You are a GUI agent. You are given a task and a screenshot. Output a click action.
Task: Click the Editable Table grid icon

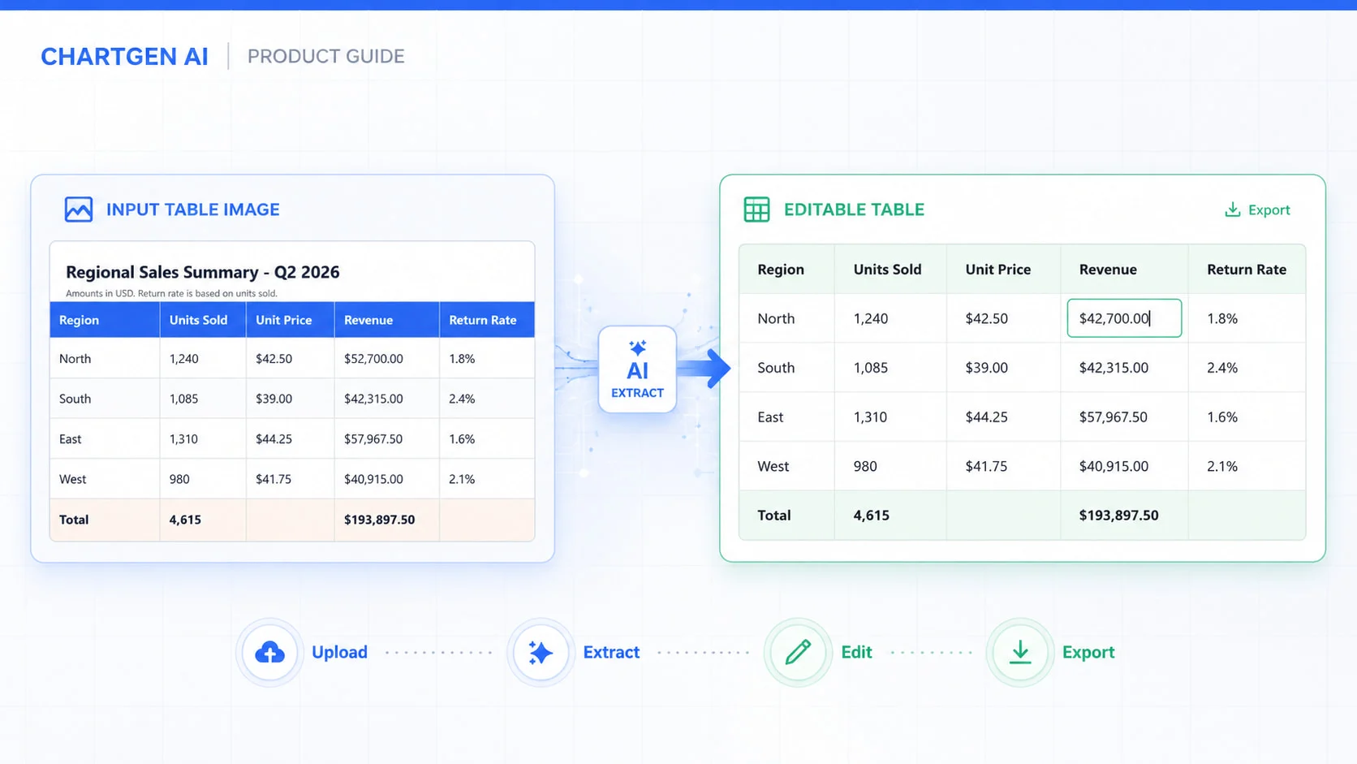point(756,209)
